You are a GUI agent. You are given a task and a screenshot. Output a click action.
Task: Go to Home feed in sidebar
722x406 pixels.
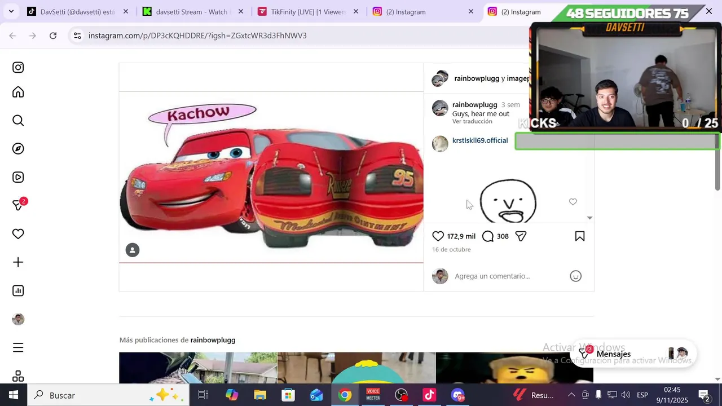(18, 92)
